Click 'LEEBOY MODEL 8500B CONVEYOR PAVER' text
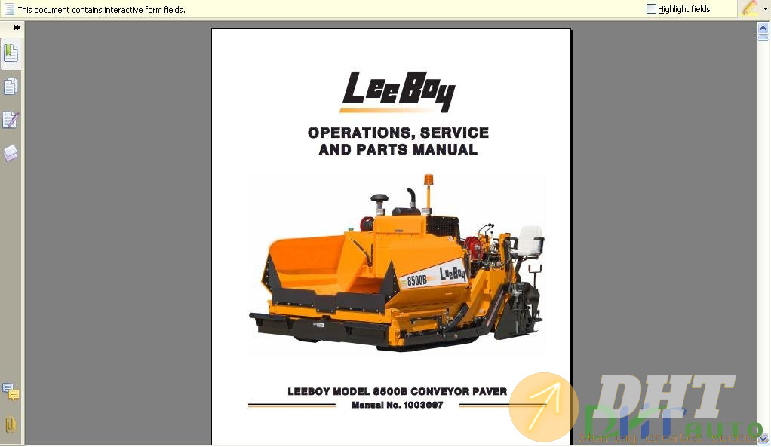The width and height of the screenshot is (771, 447). (398, 391)
